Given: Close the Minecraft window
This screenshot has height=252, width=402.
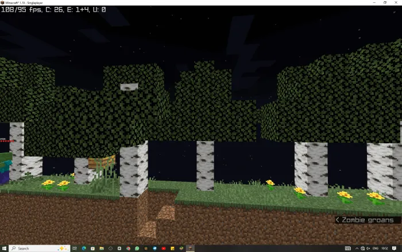Looking at the screenshot, I should [x=396, y=2].
